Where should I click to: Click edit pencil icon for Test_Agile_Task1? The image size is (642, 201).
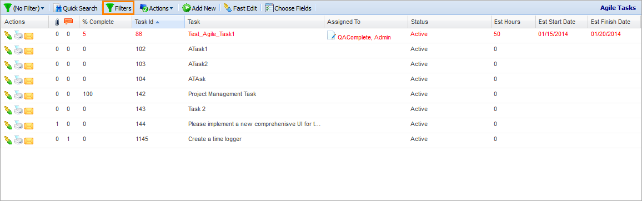tap(8, 36)
